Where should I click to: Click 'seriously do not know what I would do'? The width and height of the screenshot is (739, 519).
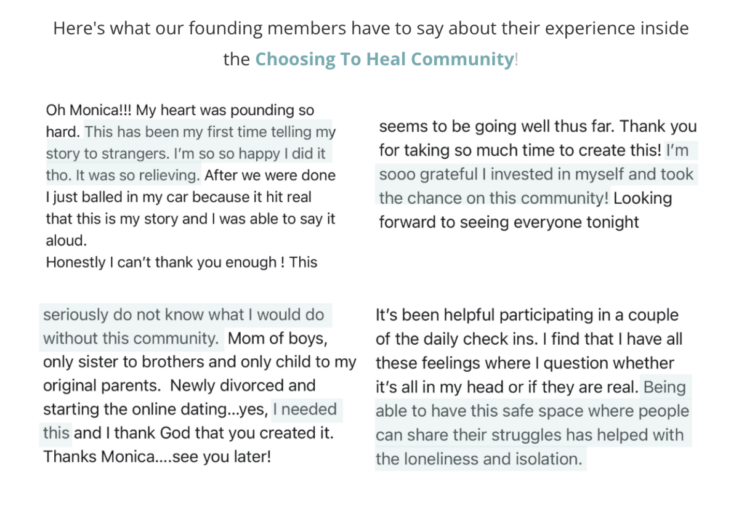[x=184, y=315]
